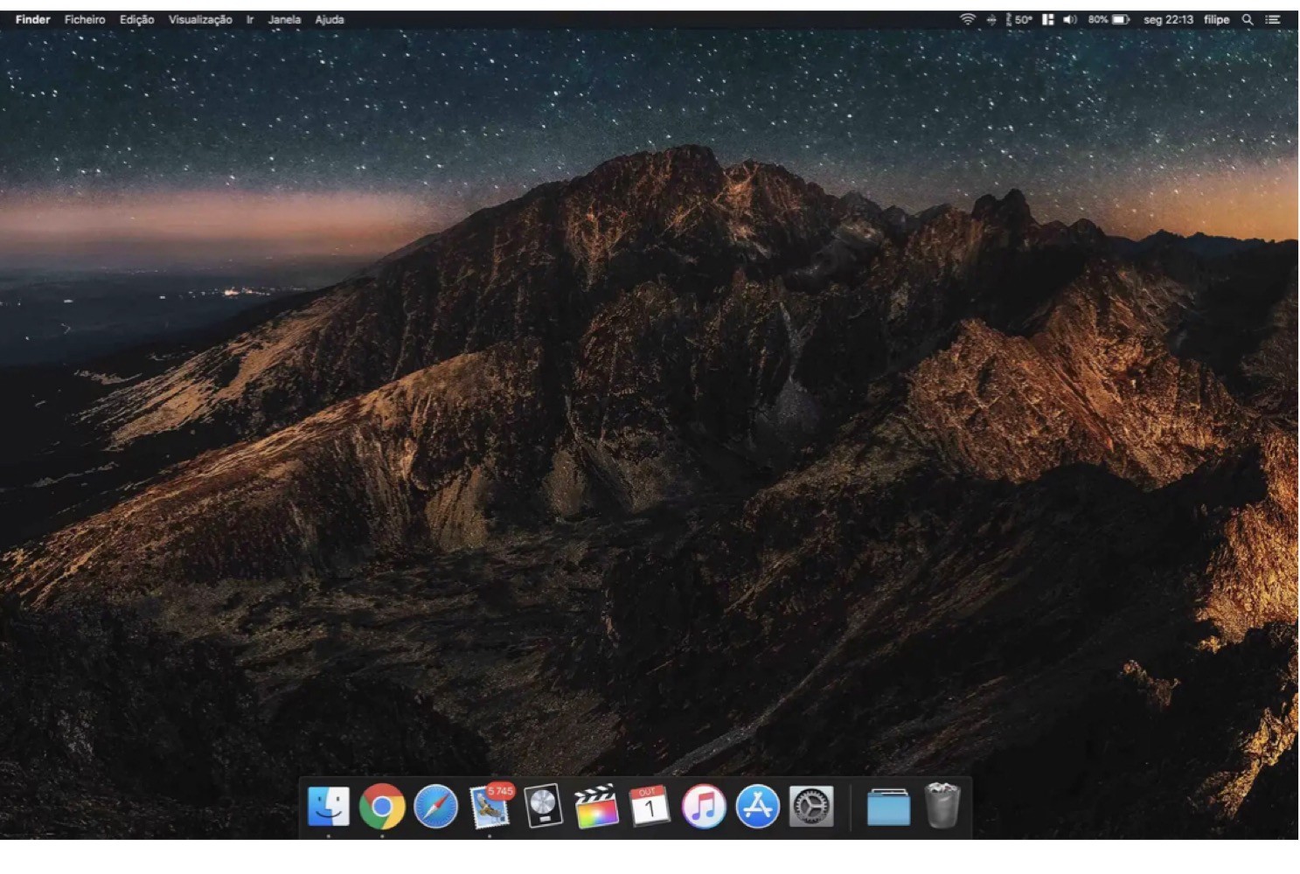Launch Logic Pro from the Dock
1300x874 pixels.
[543, 806]
